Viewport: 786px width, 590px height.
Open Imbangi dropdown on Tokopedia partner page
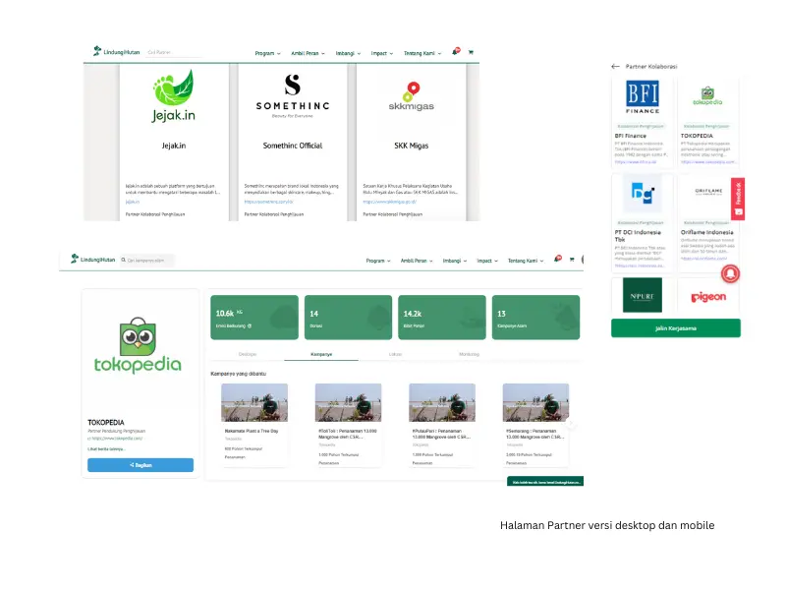455,261
